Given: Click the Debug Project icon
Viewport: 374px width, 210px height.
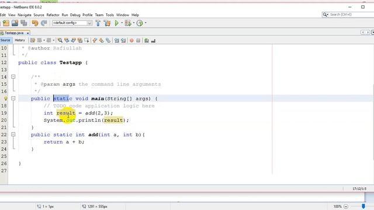Looking at the screenshot, I should pyautogui.click(x=128, y=23).
